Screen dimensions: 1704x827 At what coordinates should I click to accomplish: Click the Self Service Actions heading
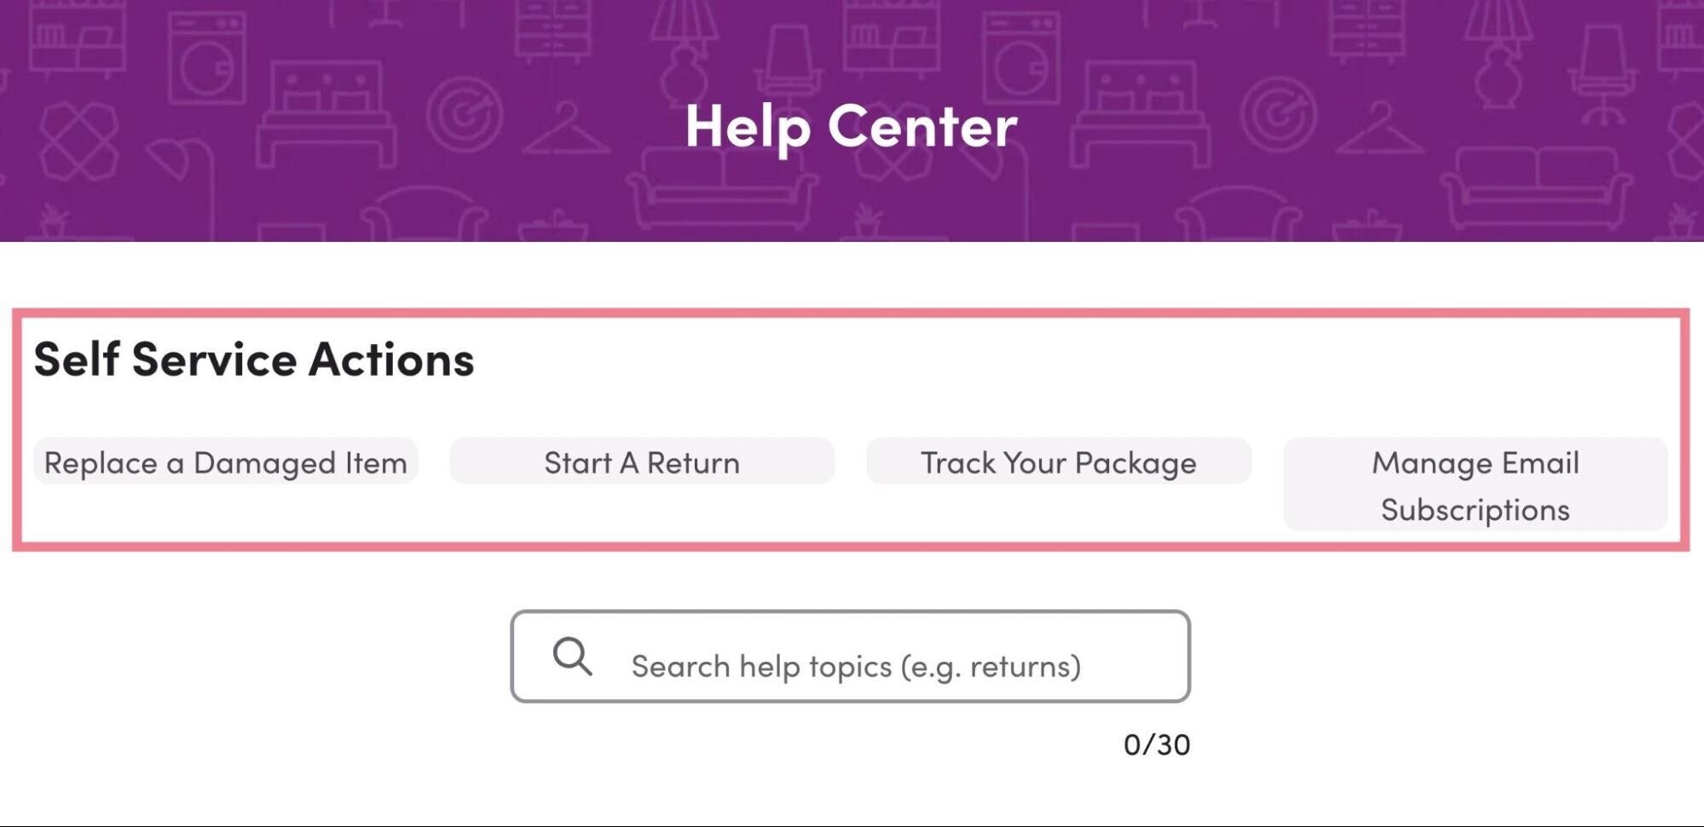coord(254,358)
